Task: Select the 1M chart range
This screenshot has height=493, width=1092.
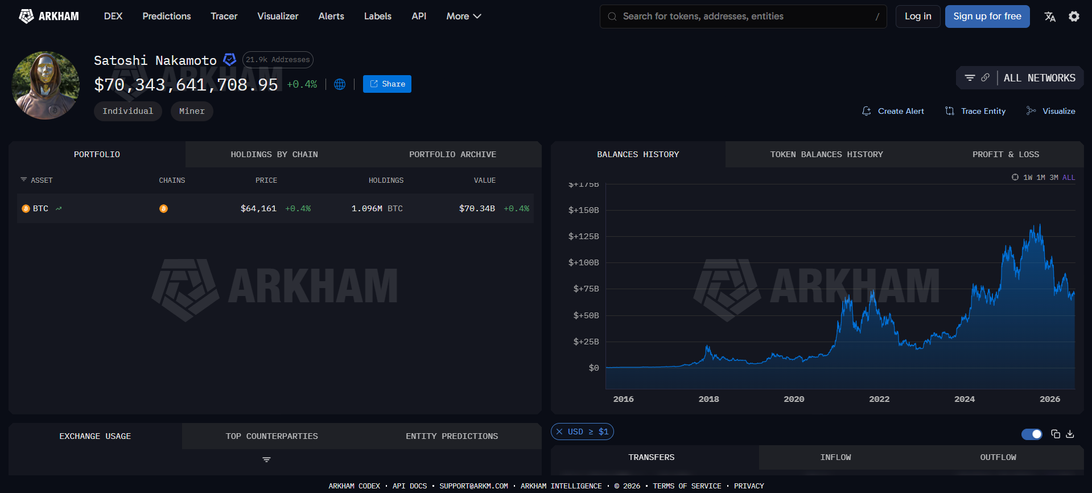Action: click(1041, 178)
